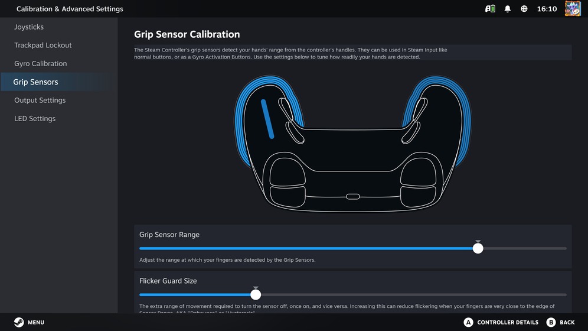Click the B button glyph icon
This screenshot has width=588, height=331.
pos(551,322)
